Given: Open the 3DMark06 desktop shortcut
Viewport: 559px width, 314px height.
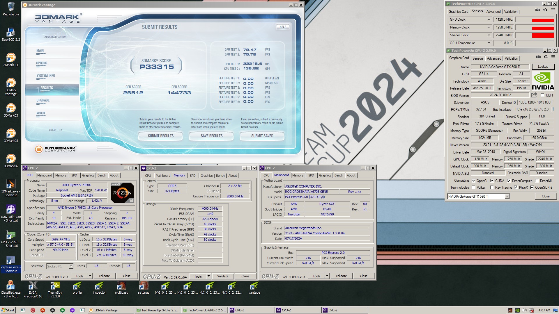Looking at the screenshot, I should click(x=11, y=161).
